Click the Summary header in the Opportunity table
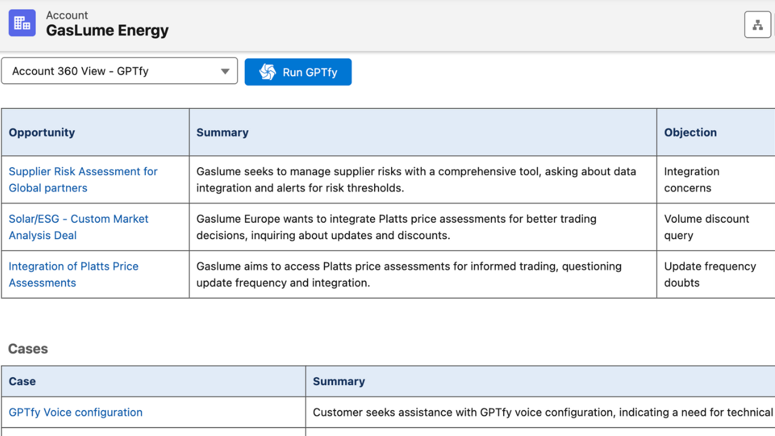The width and height of the screenshot is (775, 436). 222,133
